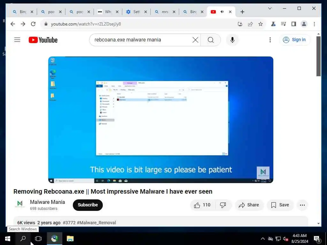Close the Settings tab
Viewport: 327px width, 245px height.
coord(146,12)
